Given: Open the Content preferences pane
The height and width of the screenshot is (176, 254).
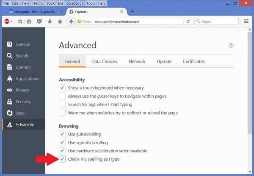Looking at the screenshot, I should click(23, 67).
